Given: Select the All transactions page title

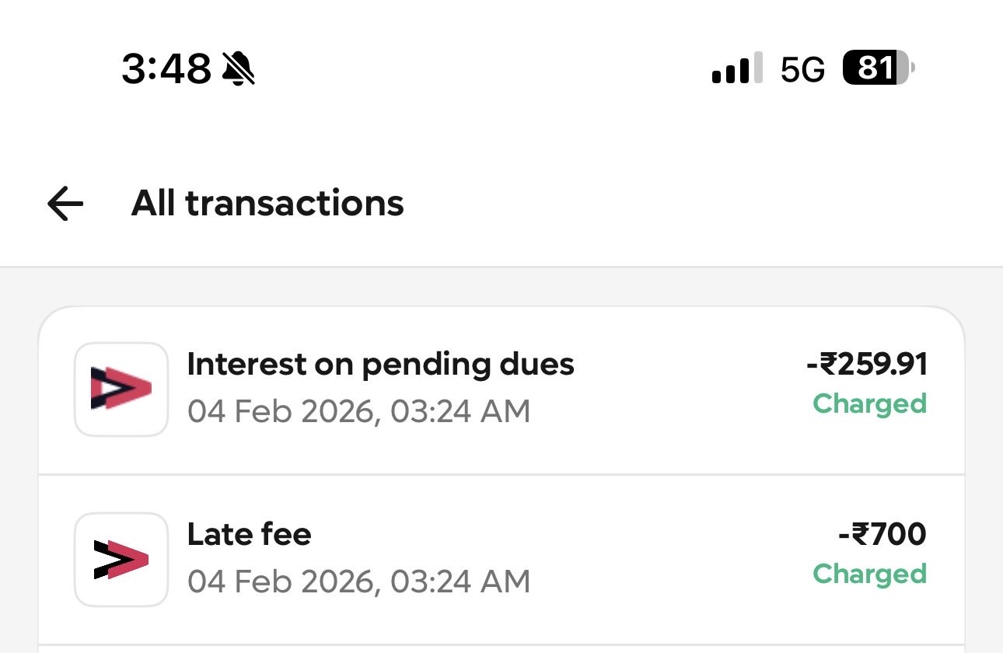Looking at the screenshot, I should pyautogui.click(x=267, y=204).
